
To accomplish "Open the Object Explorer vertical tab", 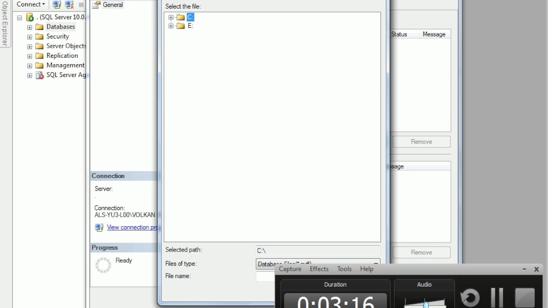I will point(5,24).
